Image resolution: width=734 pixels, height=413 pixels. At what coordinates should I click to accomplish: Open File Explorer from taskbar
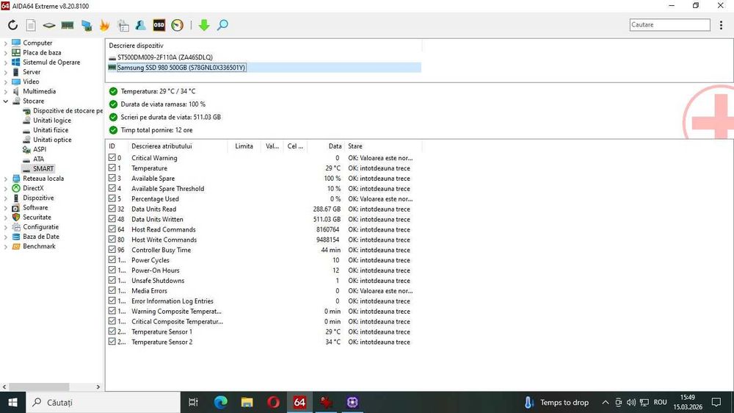tap(247, 402)
